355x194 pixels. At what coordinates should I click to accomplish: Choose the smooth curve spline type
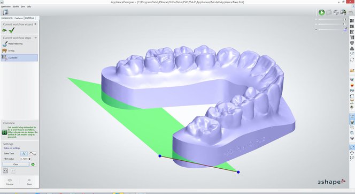(33, 153)
